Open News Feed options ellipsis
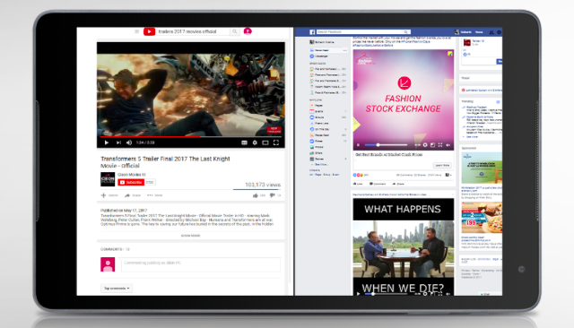The width and height of the screenshot is (574, 328). click(x=344, y=50)
